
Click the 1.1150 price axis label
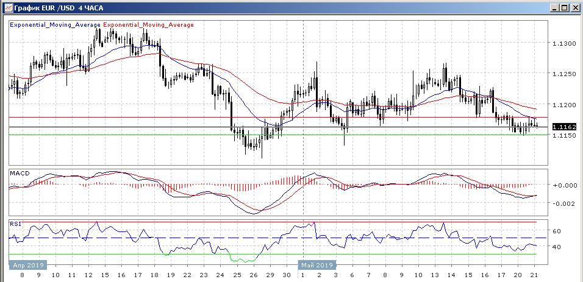(564, 135)
